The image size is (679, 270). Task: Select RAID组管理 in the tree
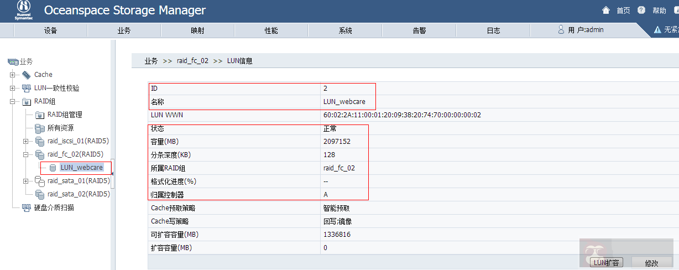(x=65, y=115)
